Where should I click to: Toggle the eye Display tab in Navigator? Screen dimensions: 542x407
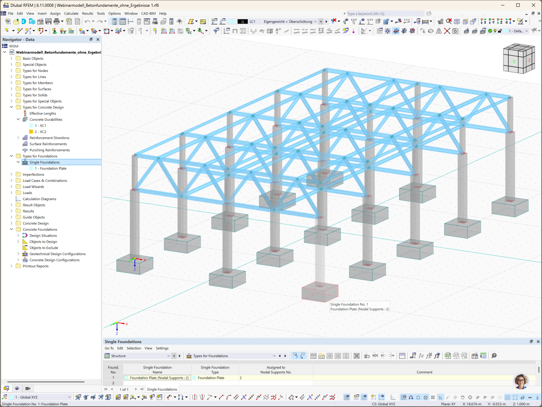pyautogui.click(x=17, y=388)
